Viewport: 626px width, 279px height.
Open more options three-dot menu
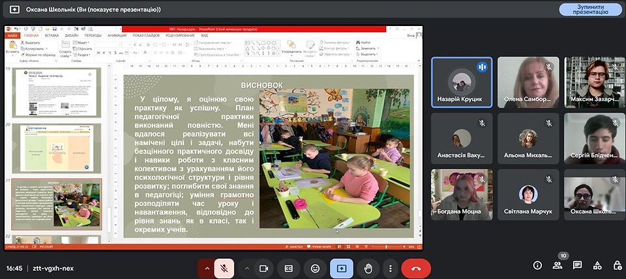390,268
